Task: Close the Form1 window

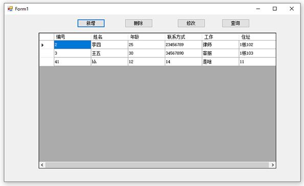Action: pos(292,9)
